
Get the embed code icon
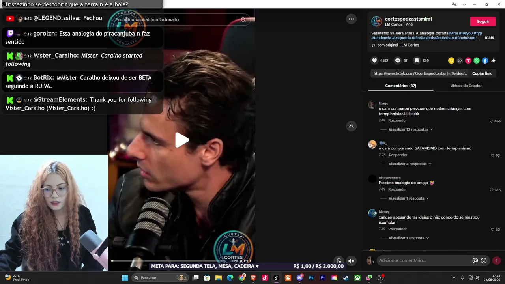[x=460, y=60]
